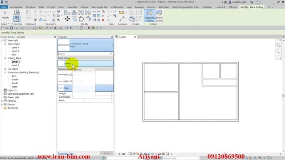The height and width of the screenshot is (160, 285).
Task: Collapse the Elevations (Building Elevation) node
Action: point(5,72)
